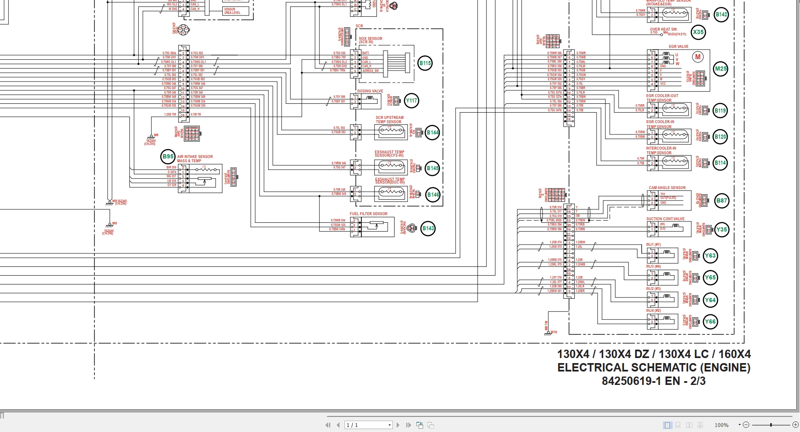The image size is (800, 432).
Task: Select the continuous page layout icon
Action: (678, 425)
